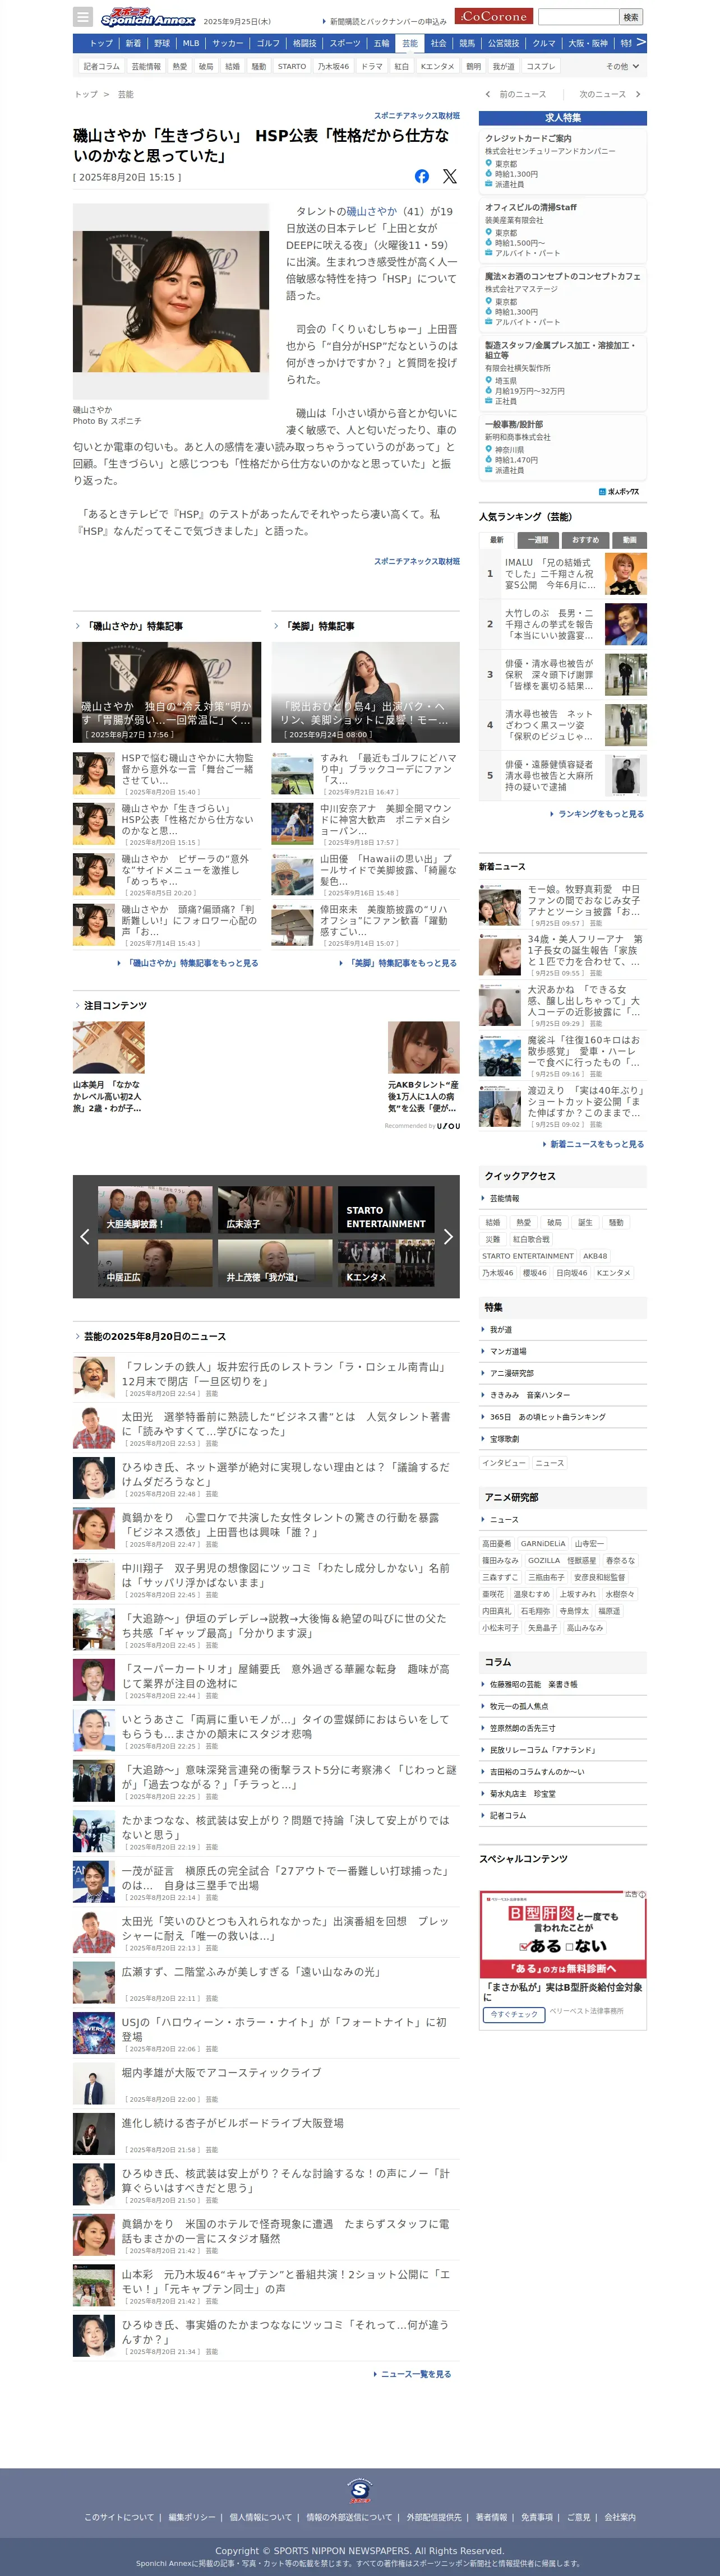Select 乃木坂46 sub-nav item
The height and width of the screenshot is (2576, 720).
click(x=333, y=66)
